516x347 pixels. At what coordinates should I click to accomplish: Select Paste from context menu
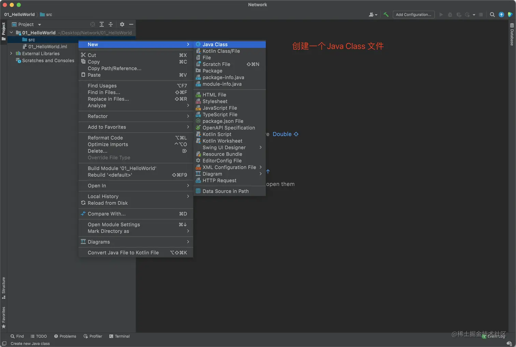136,75
